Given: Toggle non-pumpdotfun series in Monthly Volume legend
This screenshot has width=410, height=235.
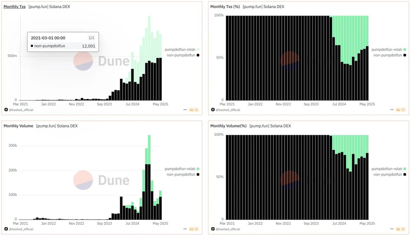Looking at the screenshot, I should (183, 174).
